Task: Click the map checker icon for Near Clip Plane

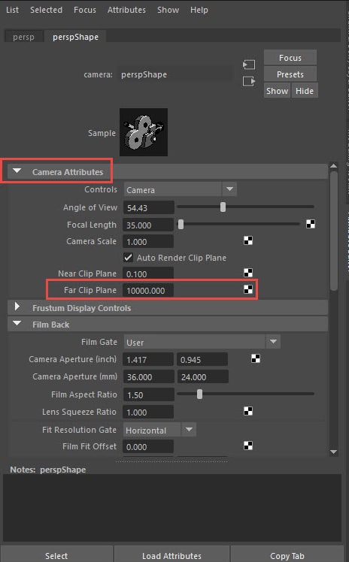Action: tap(248, 273)
